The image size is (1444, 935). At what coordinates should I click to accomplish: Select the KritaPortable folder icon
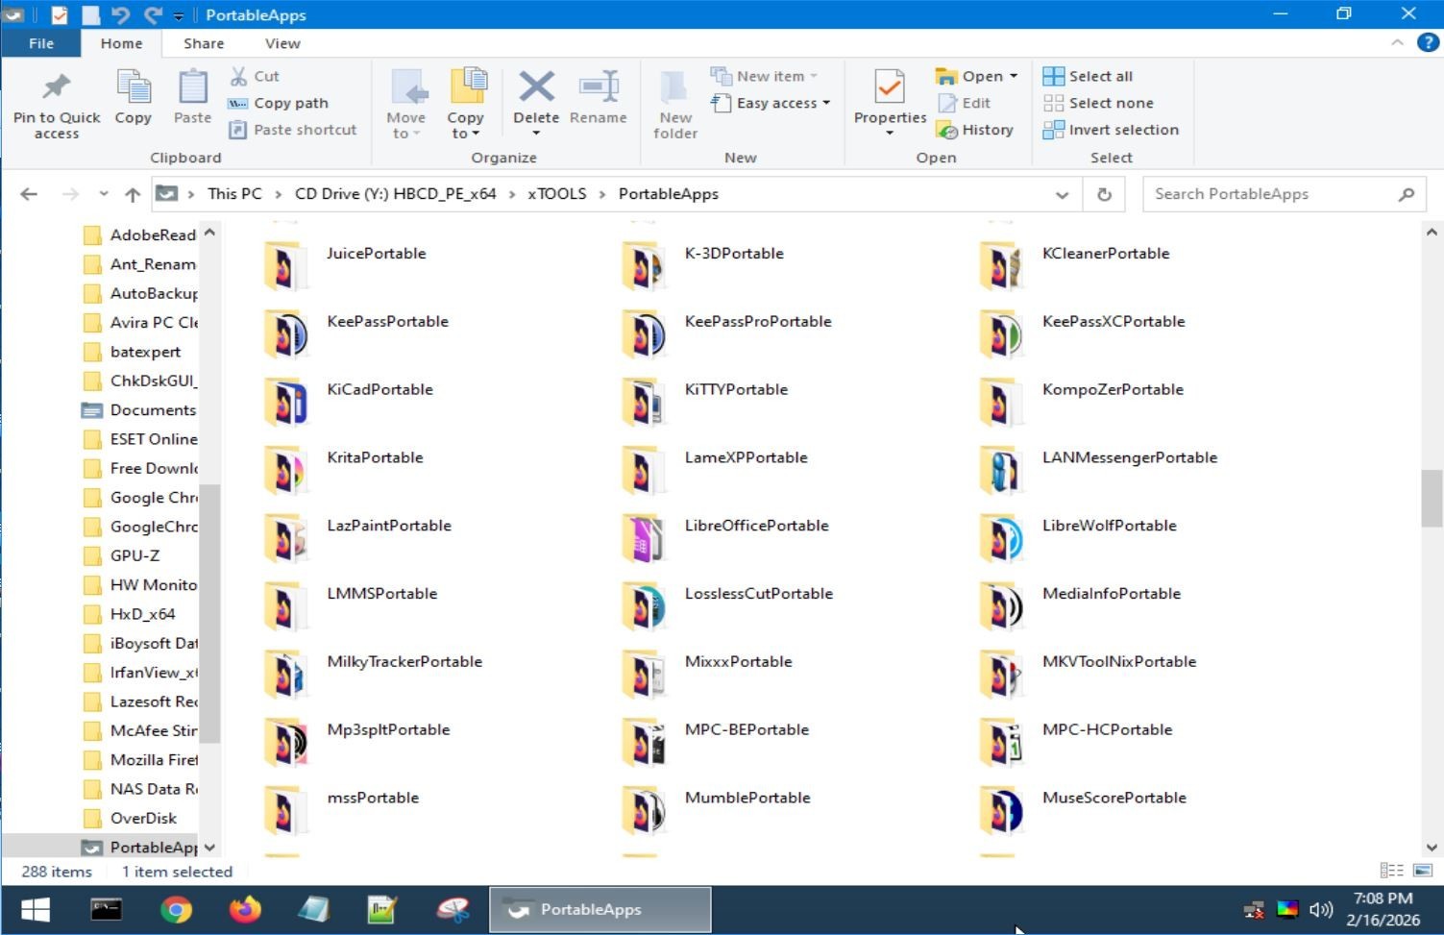[285, 471]
